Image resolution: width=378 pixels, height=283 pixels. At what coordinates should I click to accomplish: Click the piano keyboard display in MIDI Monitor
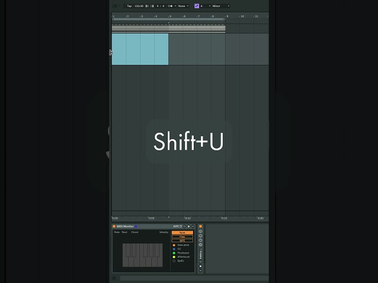[x=142, y=255]
